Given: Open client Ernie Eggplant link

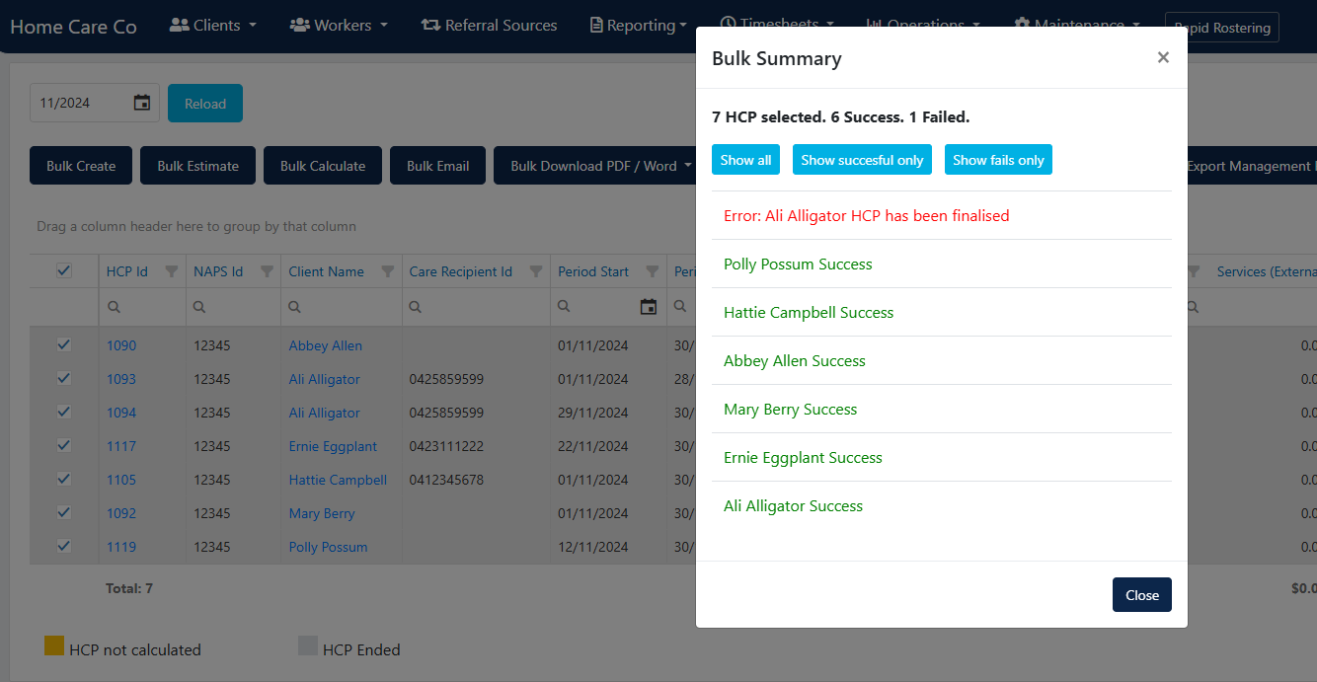Looking at the screenshot, I should coord(333,446).
